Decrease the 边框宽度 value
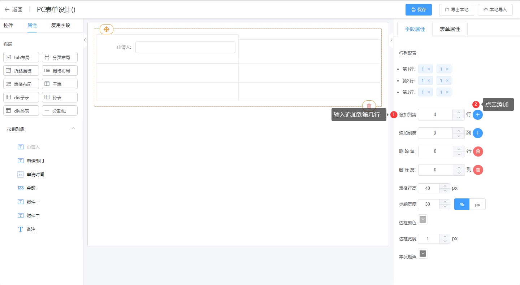The height and width of the screenshot is (285, 520). 445,241
